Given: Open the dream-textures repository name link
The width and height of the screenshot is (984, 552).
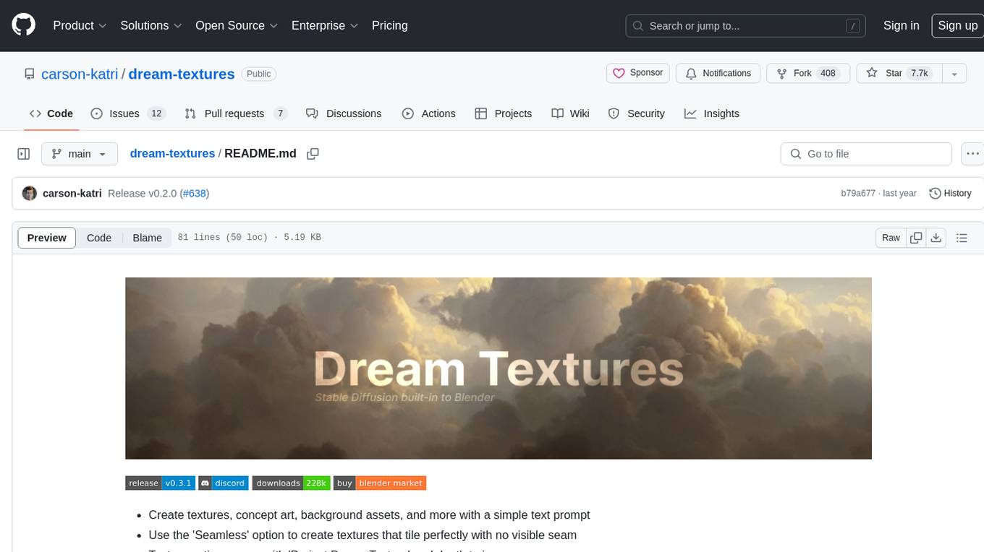Looking at the screenshot, I should tap(182, 74).
